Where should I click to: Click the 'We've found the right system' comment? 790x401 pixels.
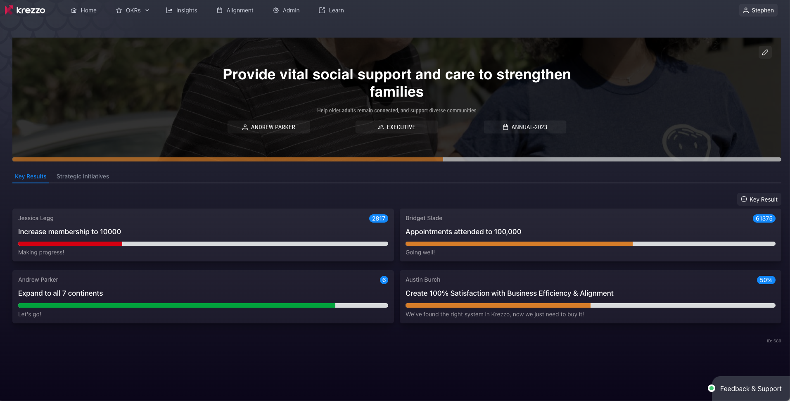click(x=495, y=314)
